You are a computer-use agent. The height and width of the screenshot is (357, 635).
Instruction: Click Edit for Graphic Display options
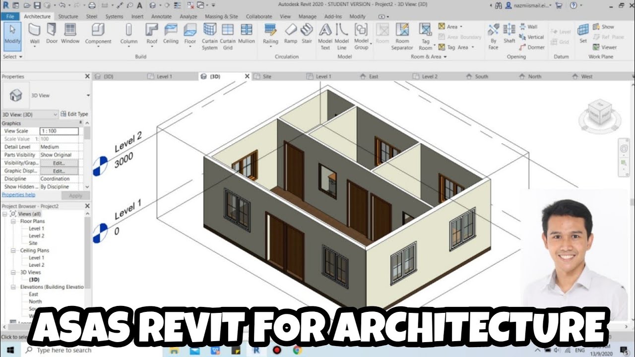point(59,171)
